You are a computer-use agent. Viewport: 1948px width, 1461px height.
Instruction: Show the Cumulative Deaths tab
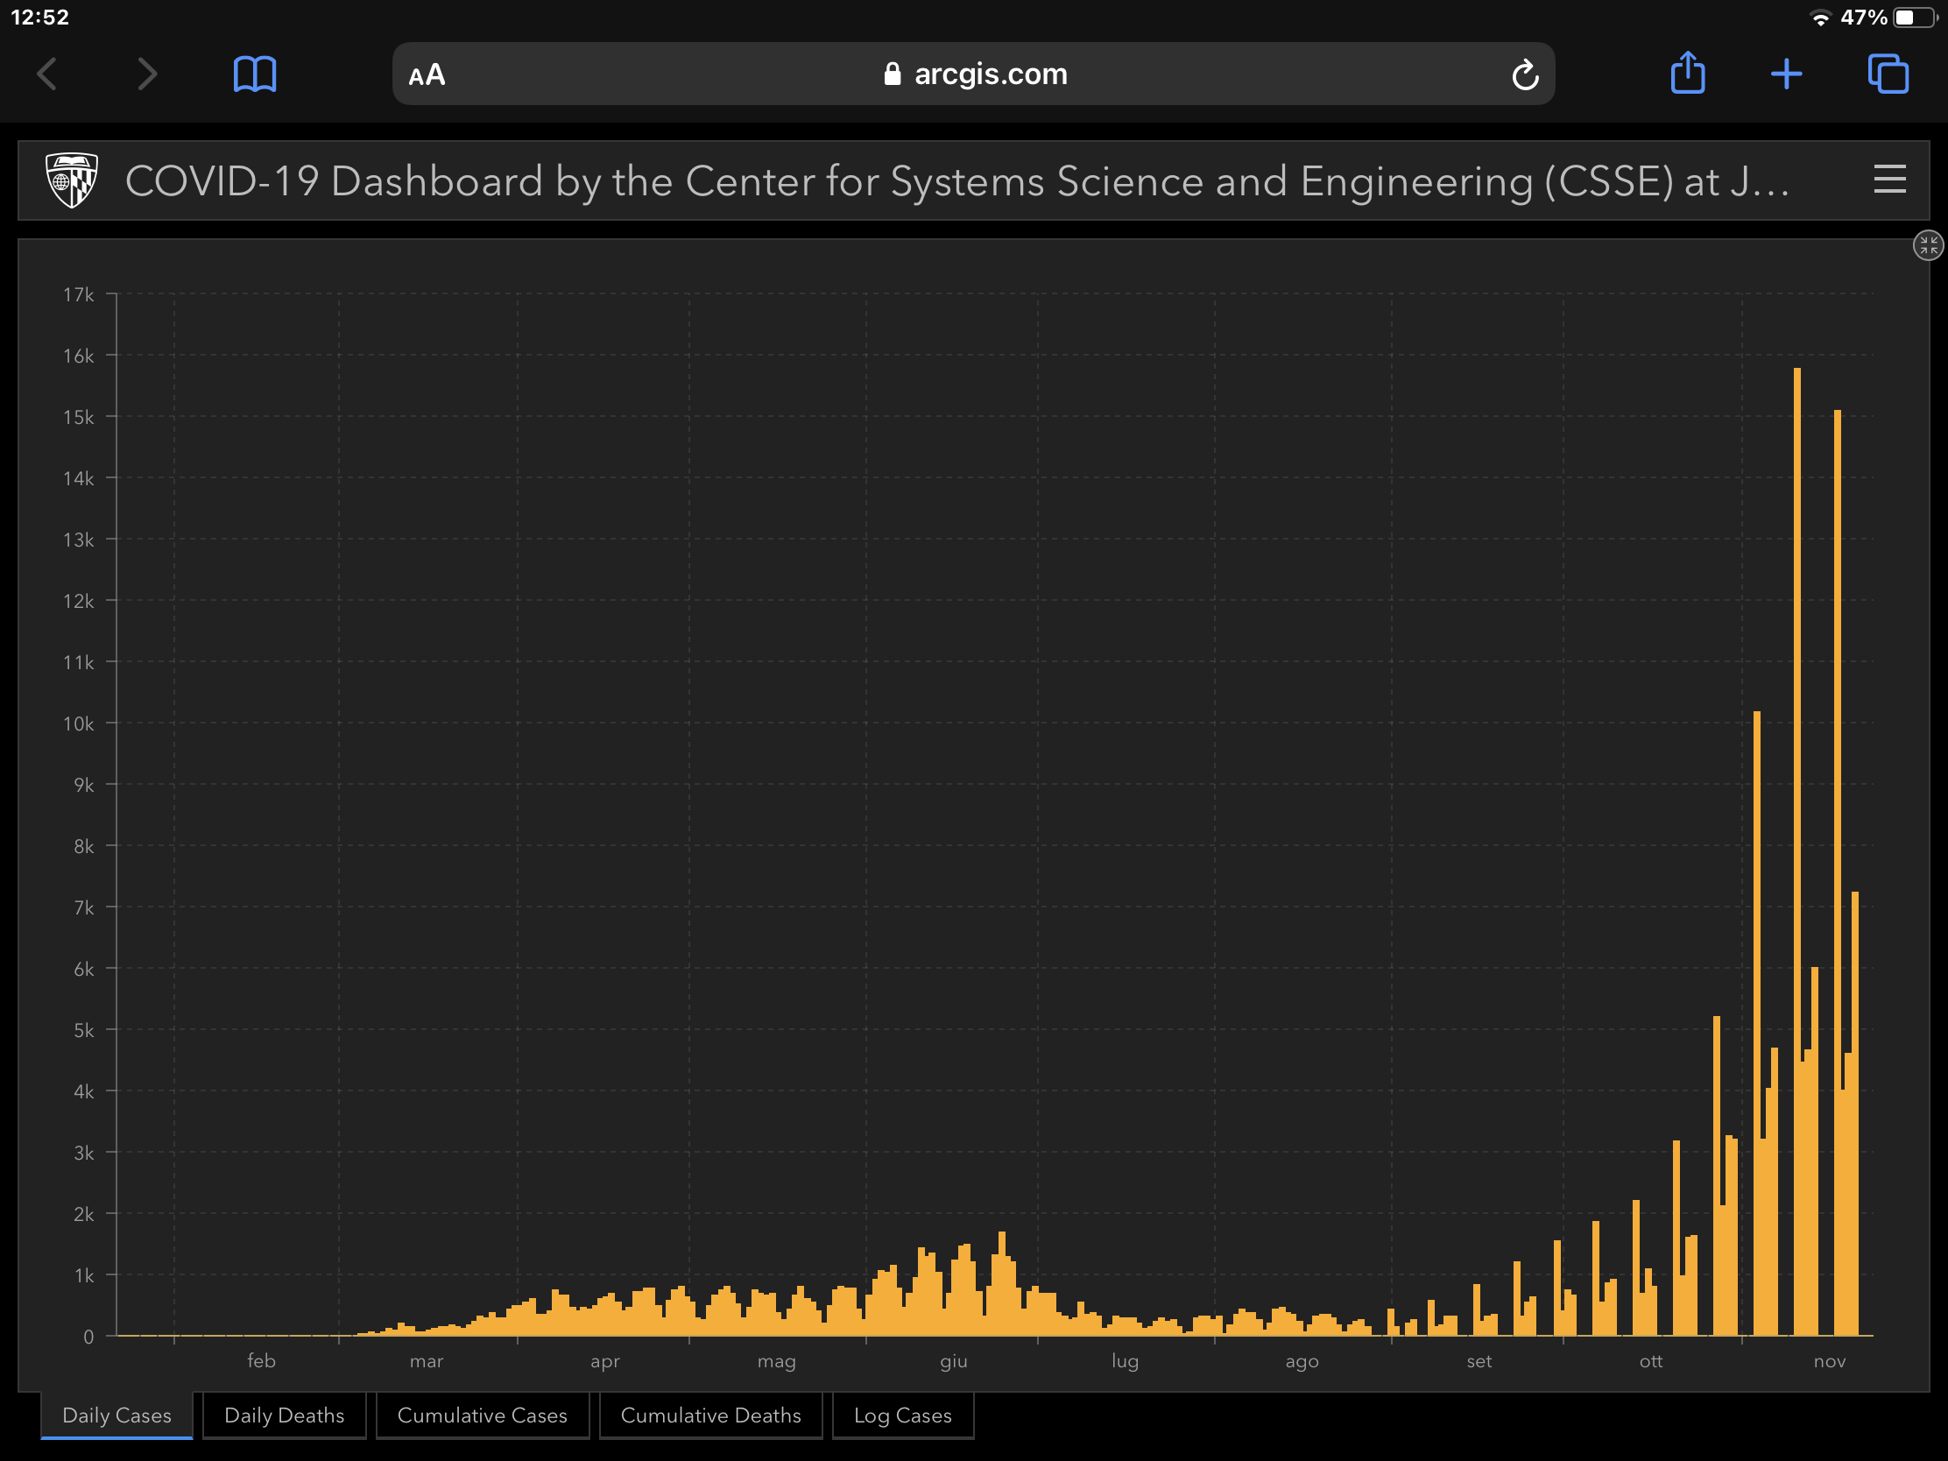click(x=710, y=1415)
